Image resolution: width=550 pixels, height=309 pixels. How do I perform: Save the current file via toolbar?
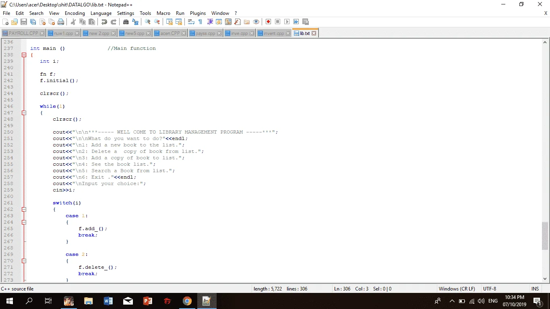(24, 22)
